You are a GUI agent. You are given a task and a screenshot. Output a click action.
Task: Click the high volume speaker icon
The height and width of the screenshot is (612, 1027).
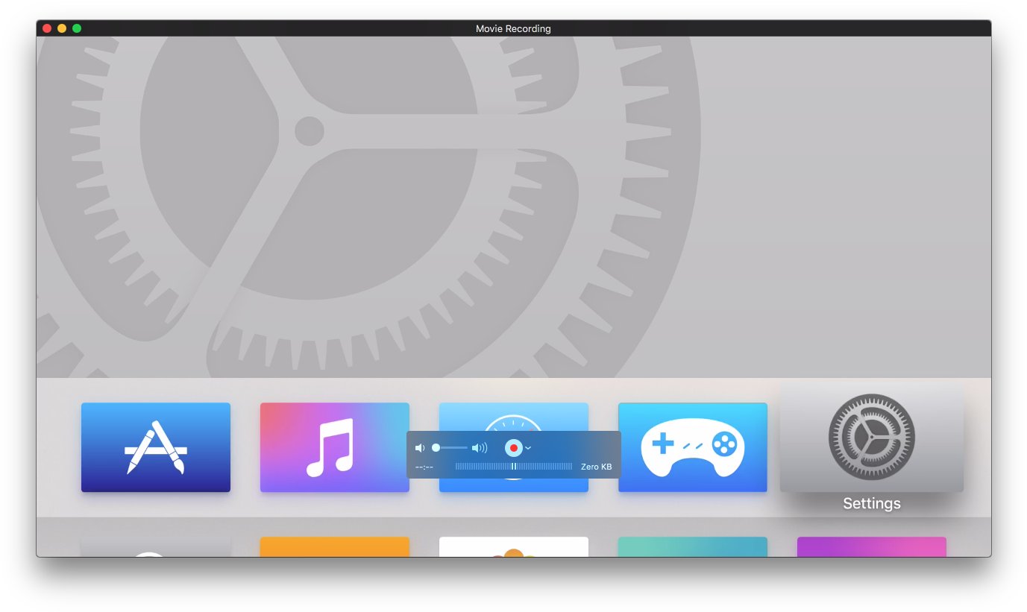pos(480,448)
